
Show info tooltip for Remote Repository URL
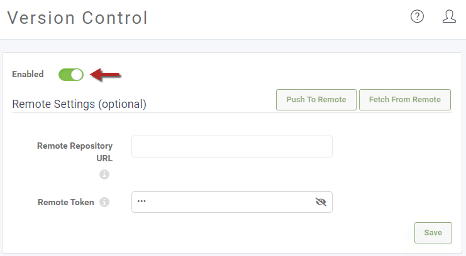[x=104, y=174]
